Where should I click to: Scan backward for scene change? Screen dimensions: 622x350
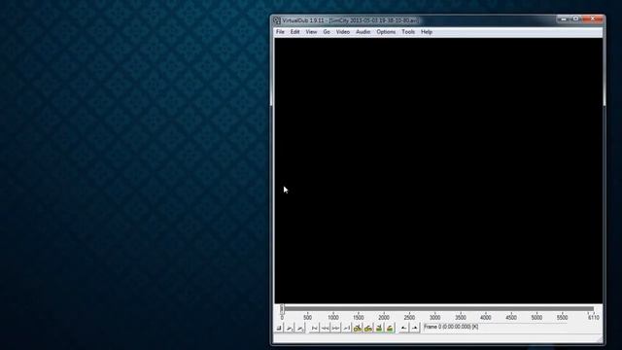pos(379,328)
